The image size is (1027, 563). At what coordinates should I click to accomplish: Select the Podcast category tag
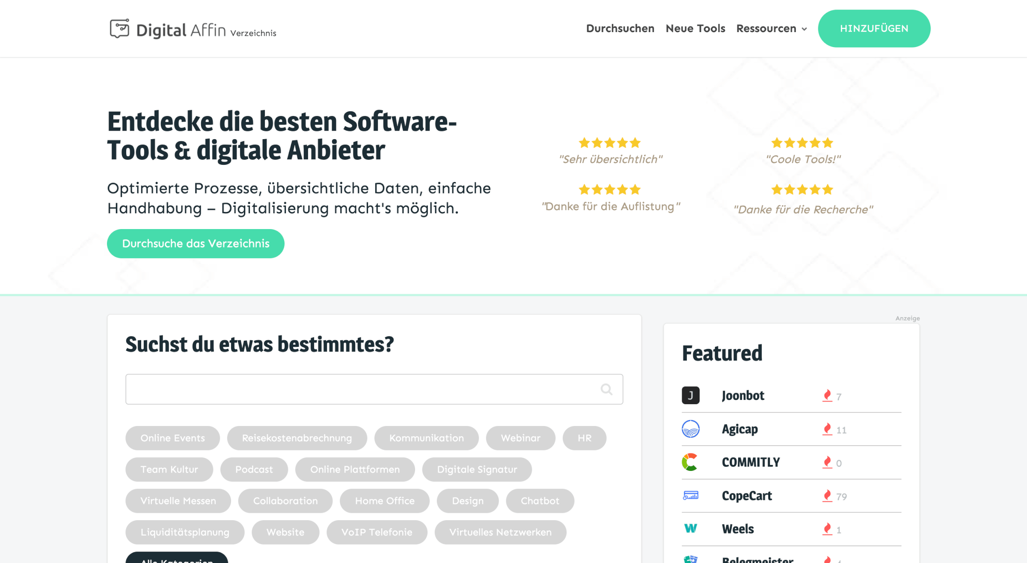click(x=254, y=469)
